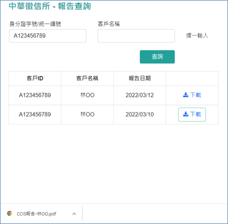Click 下載 text in the 2022/03/12 row
Image resolution: width=228 pixels, height=224 pixels.
[196, 95]
